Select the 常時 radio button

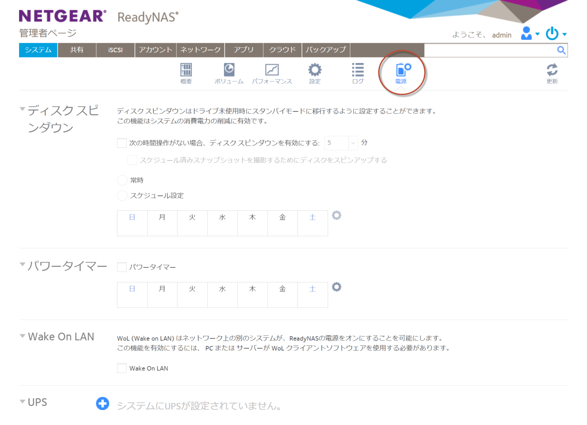coord(122,180)
